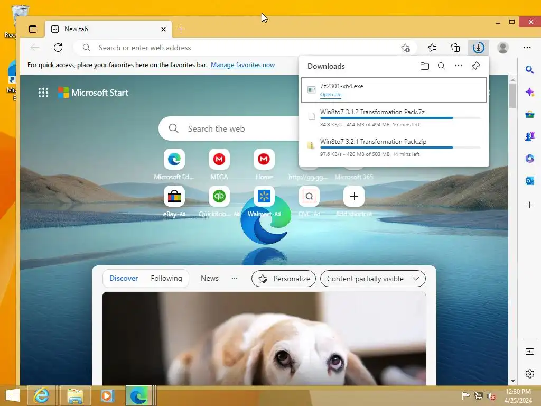The width and height of the screenshot is (541, 406).
Task: Open sidebar Games chess icon
Action: tap(529, 136)
